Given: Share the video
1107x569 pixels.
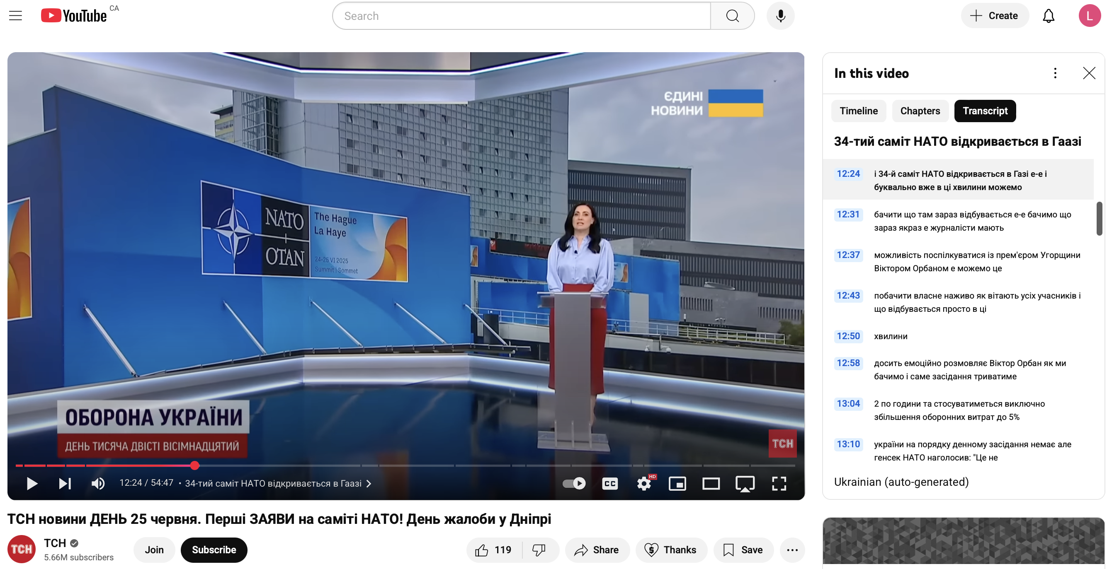Looking at the screenshot, I should click(597, 550).
